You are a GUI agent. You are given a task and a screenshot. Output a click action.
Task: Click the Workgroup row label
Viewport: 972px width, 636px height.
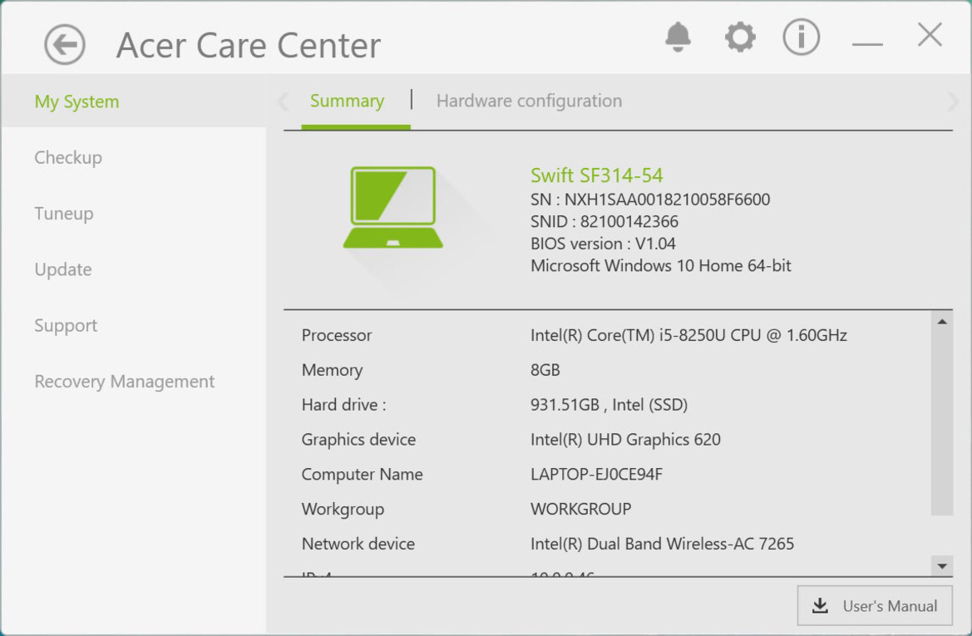(343, 509)
